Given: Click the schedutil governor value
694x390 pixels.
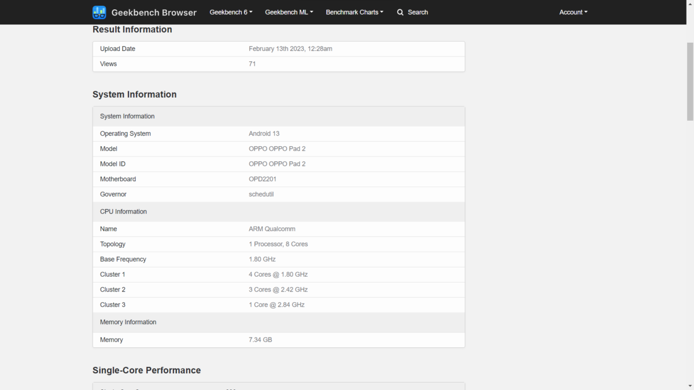Looking at the screenshot, I should tap(261, 194).
